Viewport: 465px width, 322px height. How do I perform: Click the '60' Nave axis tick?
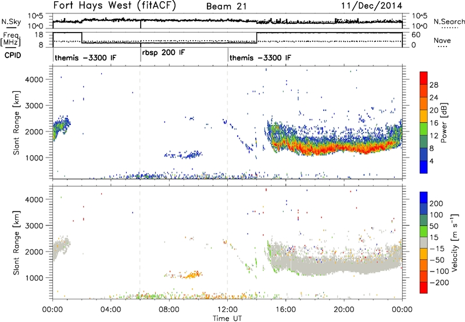tap(416, 35)
